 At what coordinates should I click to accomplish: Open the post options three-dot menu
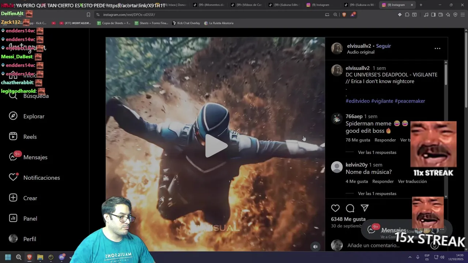click(437, 49)
